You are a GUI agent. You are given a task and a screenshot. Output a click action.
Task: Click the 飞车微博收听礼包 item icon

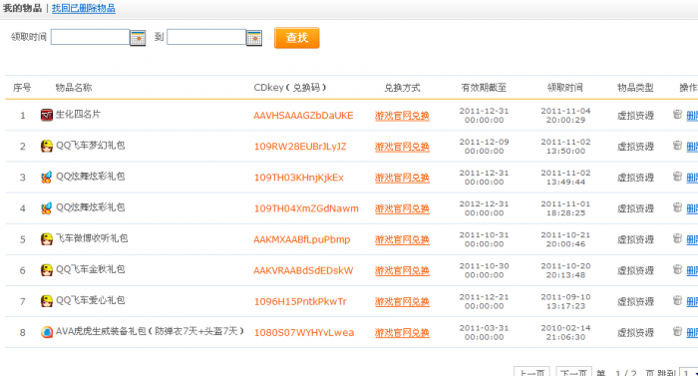46,239
